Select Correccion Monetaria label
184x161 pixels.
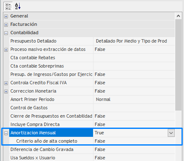coord(33,91)
